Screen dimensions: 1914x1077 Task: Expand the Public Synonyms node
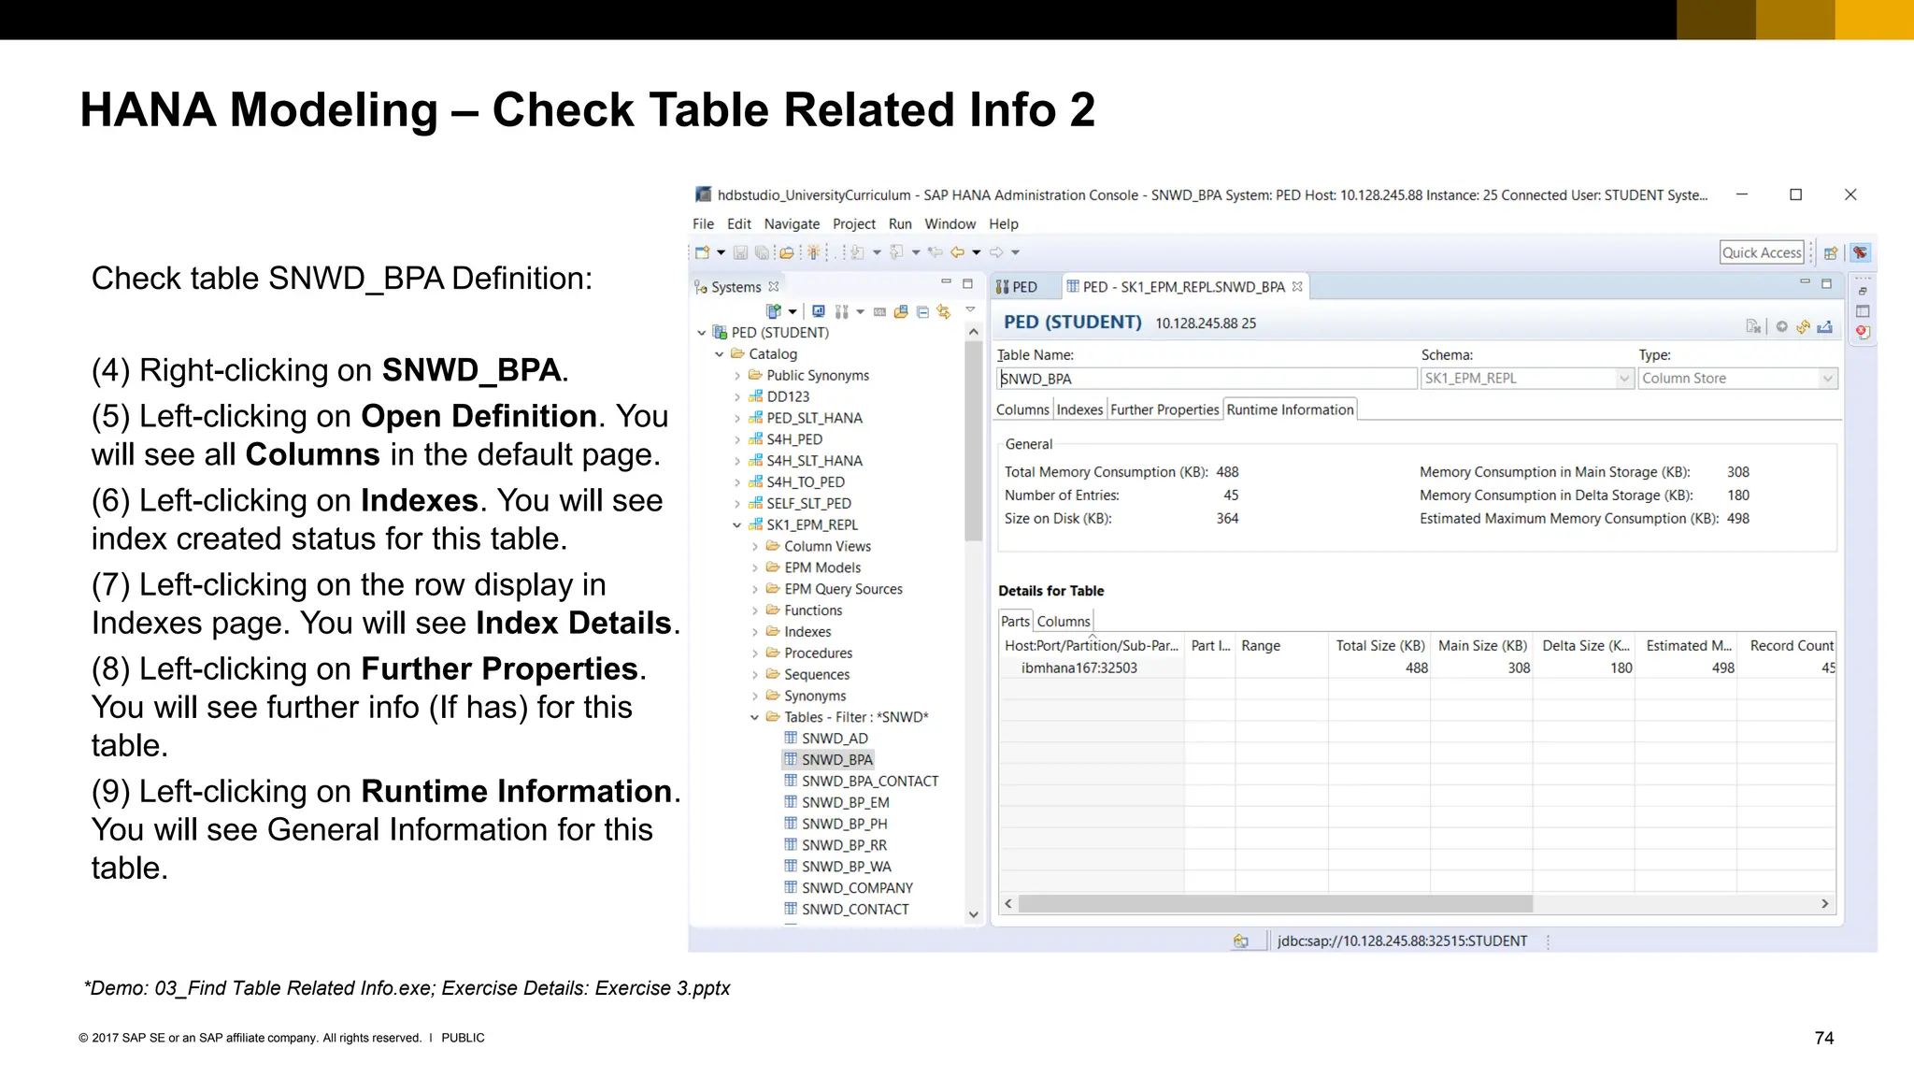[x=737, y=376]
